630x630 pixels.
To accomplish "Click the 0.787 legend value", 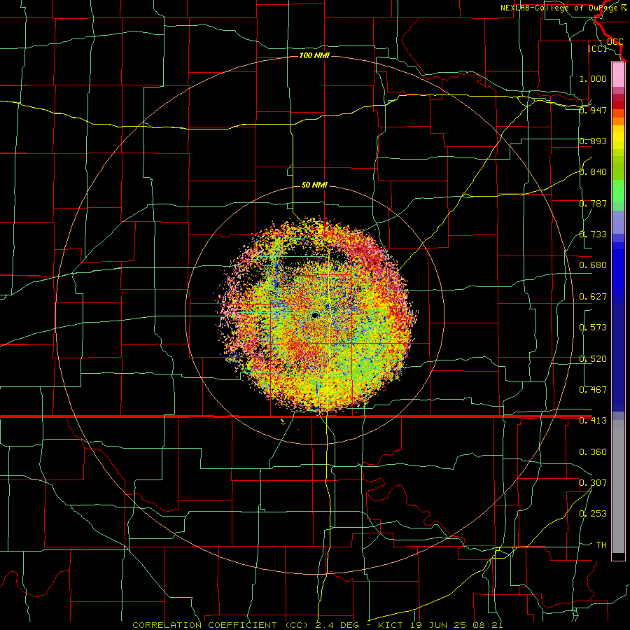I will pos(593,203).
